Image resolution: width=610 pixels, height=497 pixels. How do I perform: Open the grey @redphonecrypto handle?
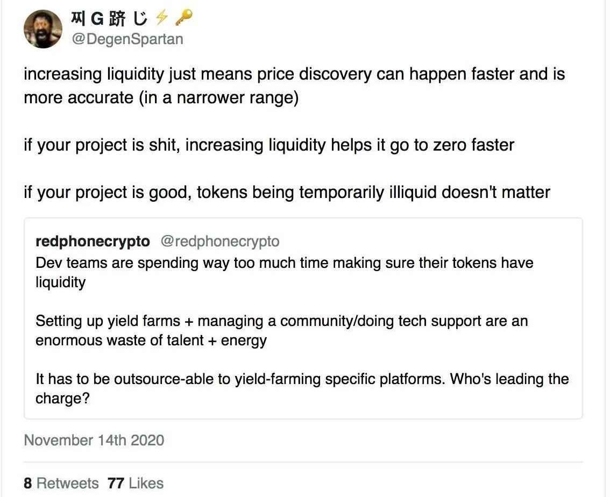(x=220, y=242)
